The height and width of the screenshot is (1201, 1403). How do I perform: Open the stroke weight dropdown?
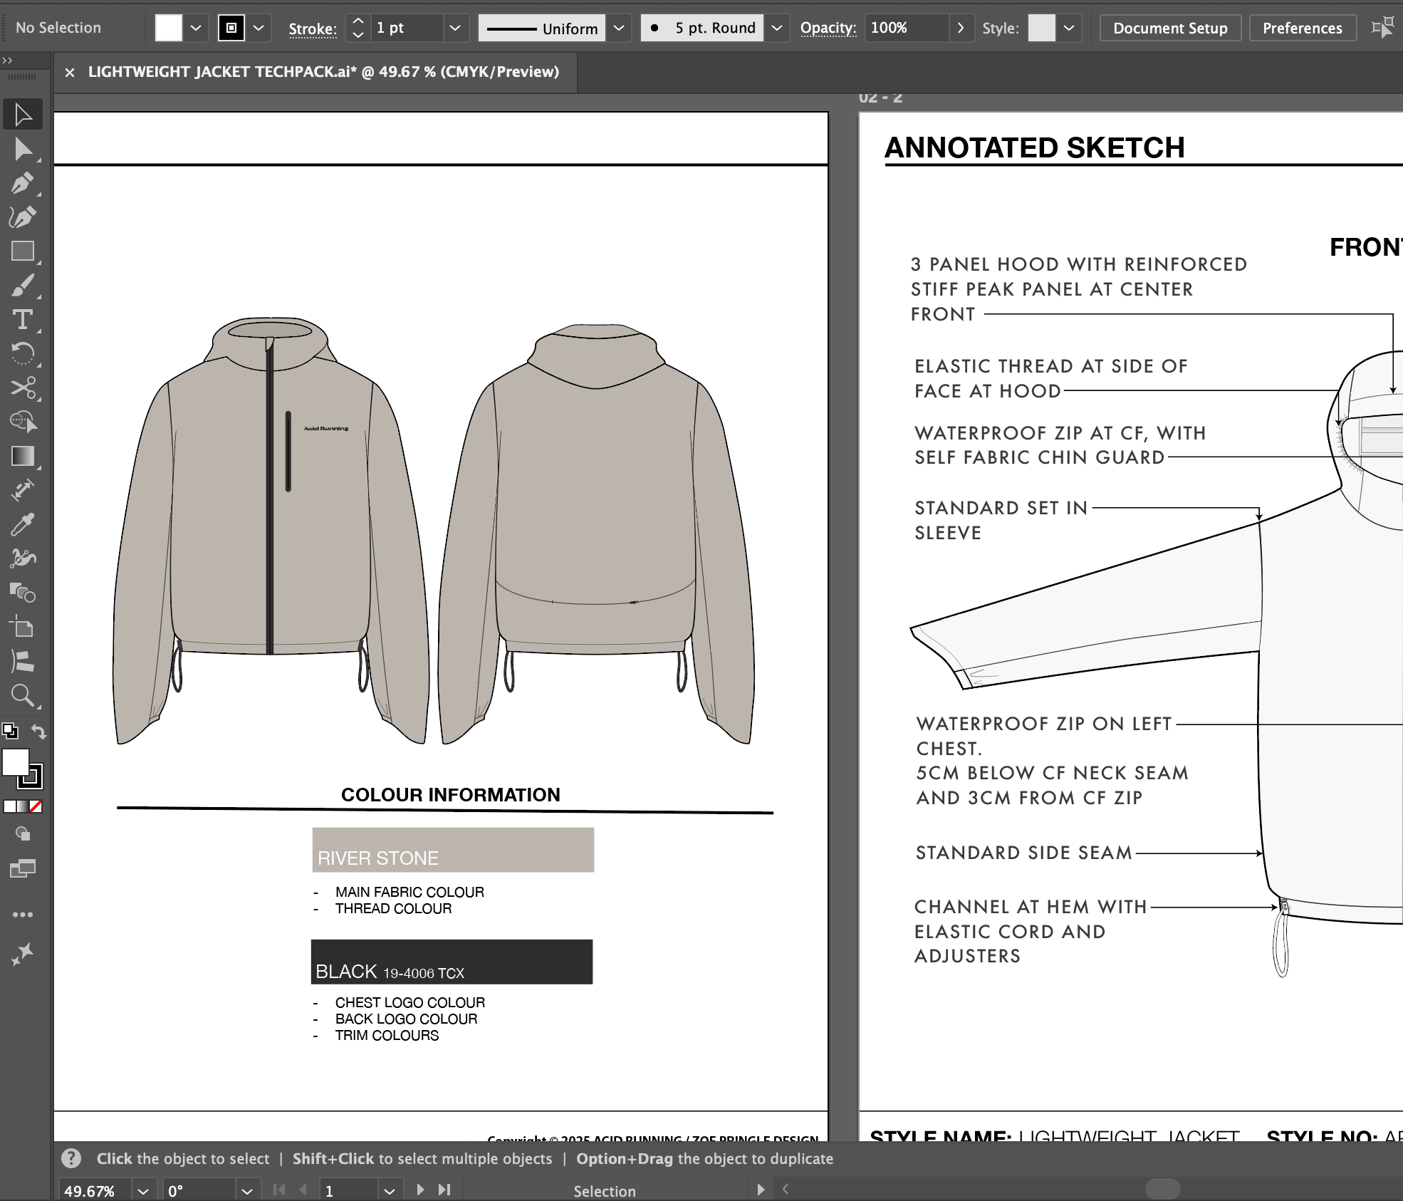point(454,28)
